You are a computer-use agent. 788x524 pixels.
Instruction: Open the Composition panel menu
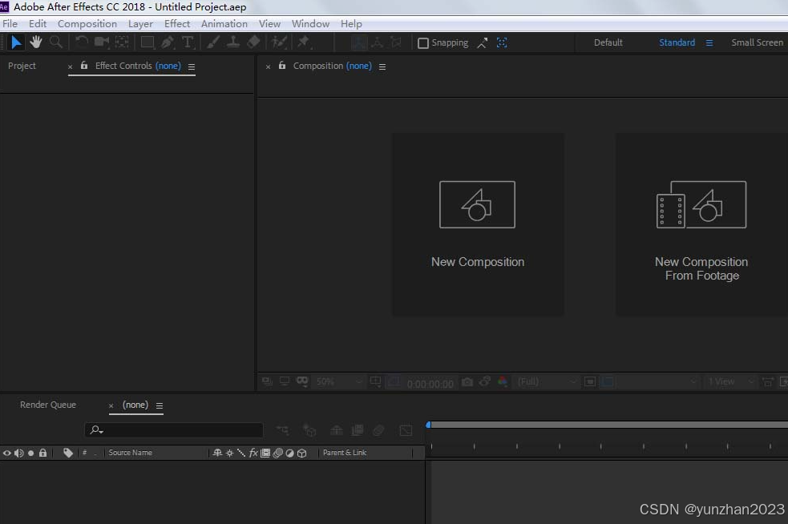click(382, 67)
